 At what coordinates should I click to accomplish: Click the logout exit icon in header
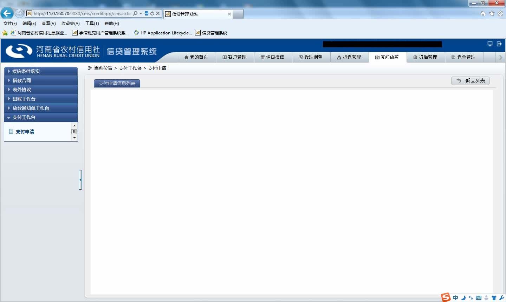coord(499,44)
